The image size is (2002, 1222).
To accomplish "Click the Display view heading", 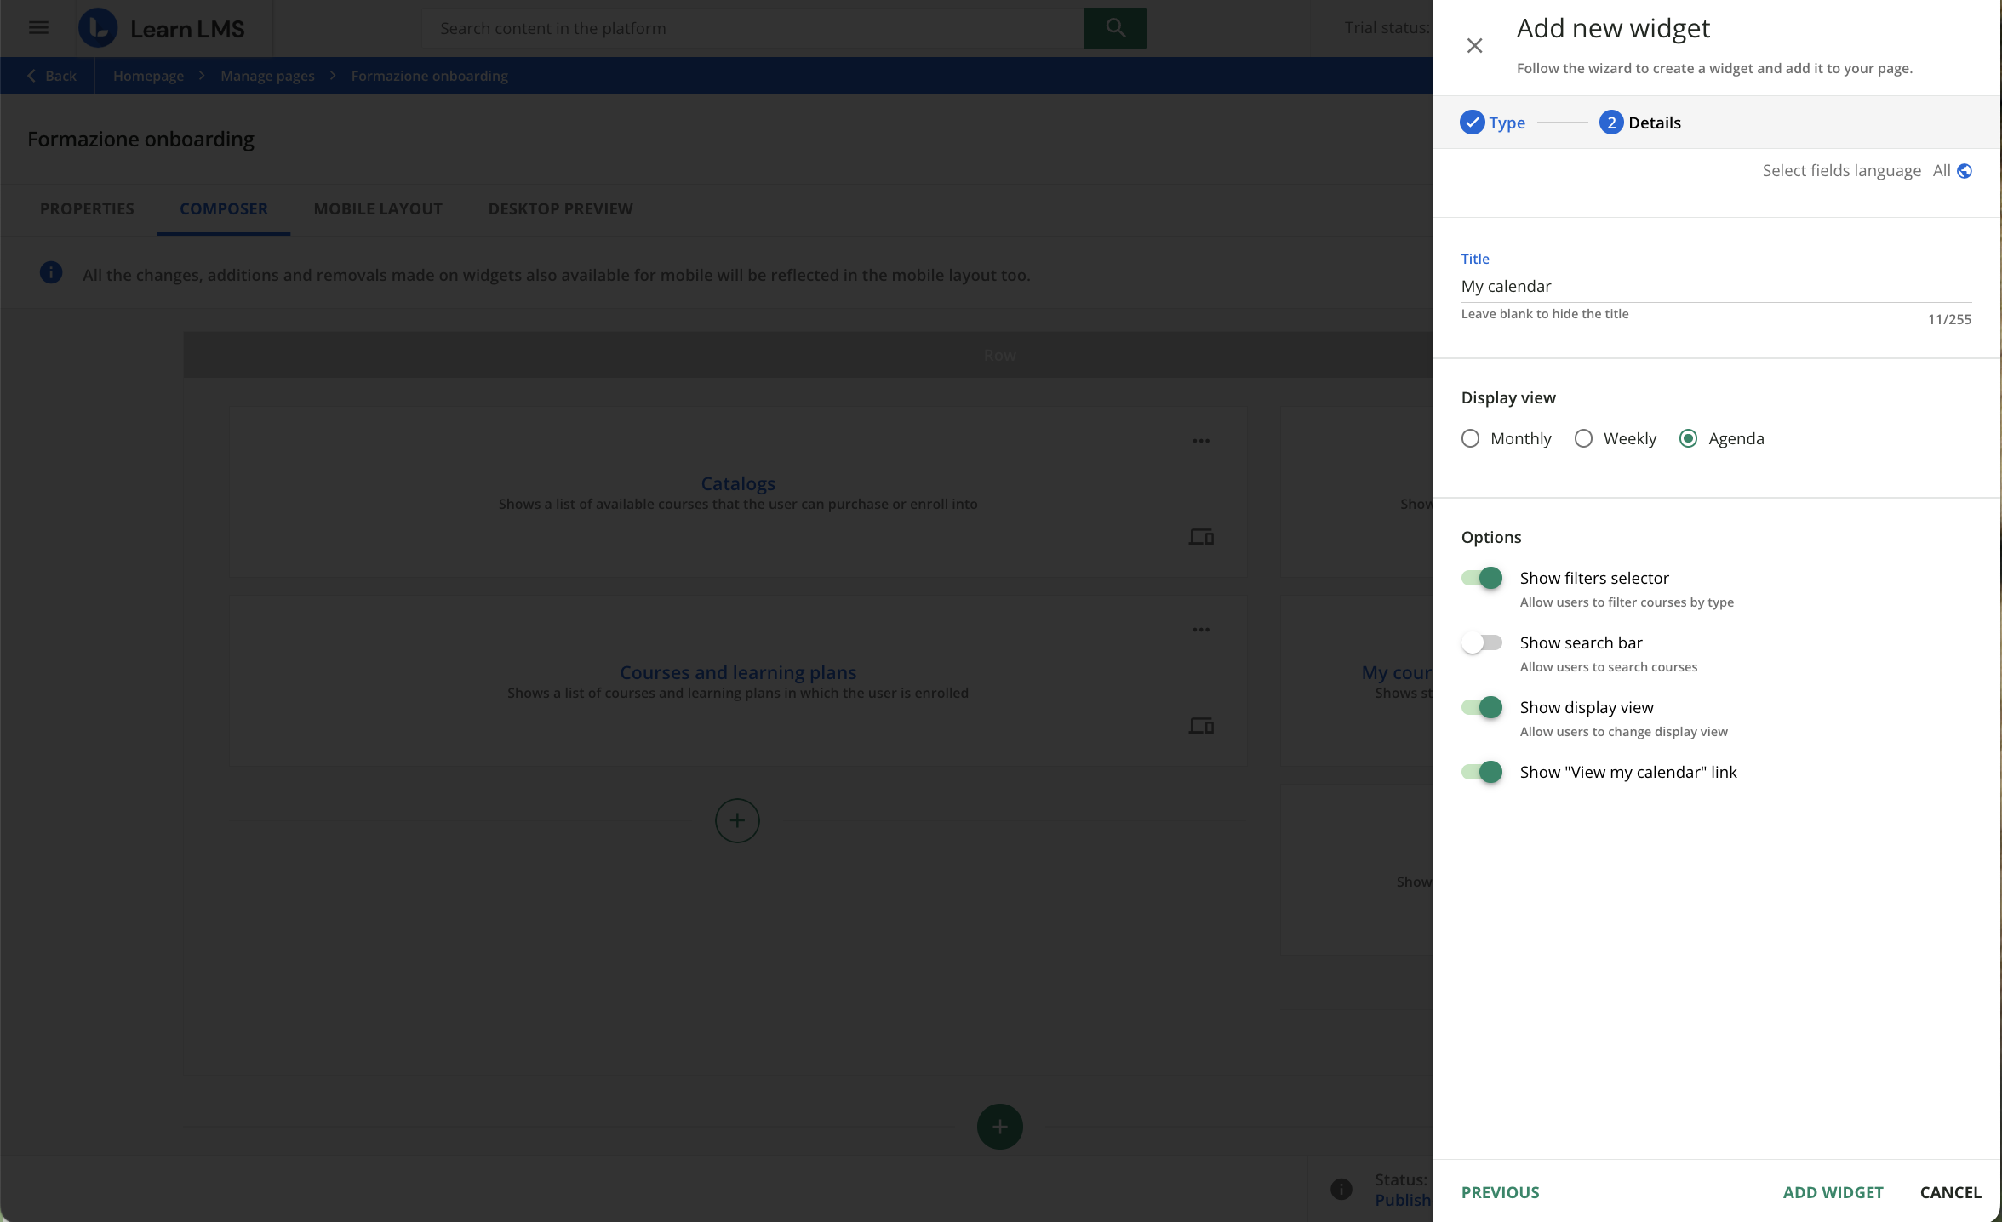I will (x=1508, y=397).
